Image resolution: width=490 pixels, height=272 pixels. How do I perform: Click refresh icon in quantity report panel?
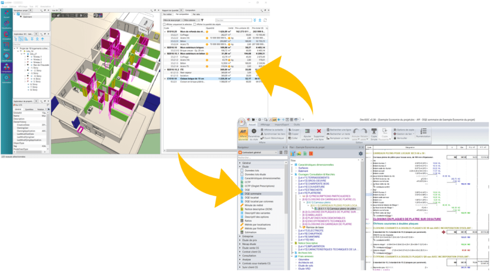coord(265,20)
